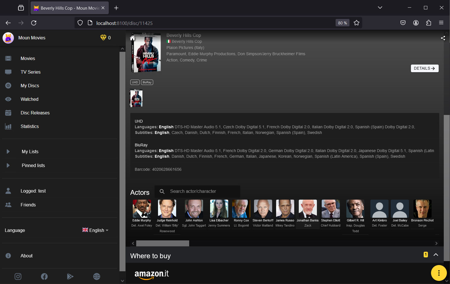Open the Statistics menu item
This screenshot has height=284, width=450.
tap(29, 126)
